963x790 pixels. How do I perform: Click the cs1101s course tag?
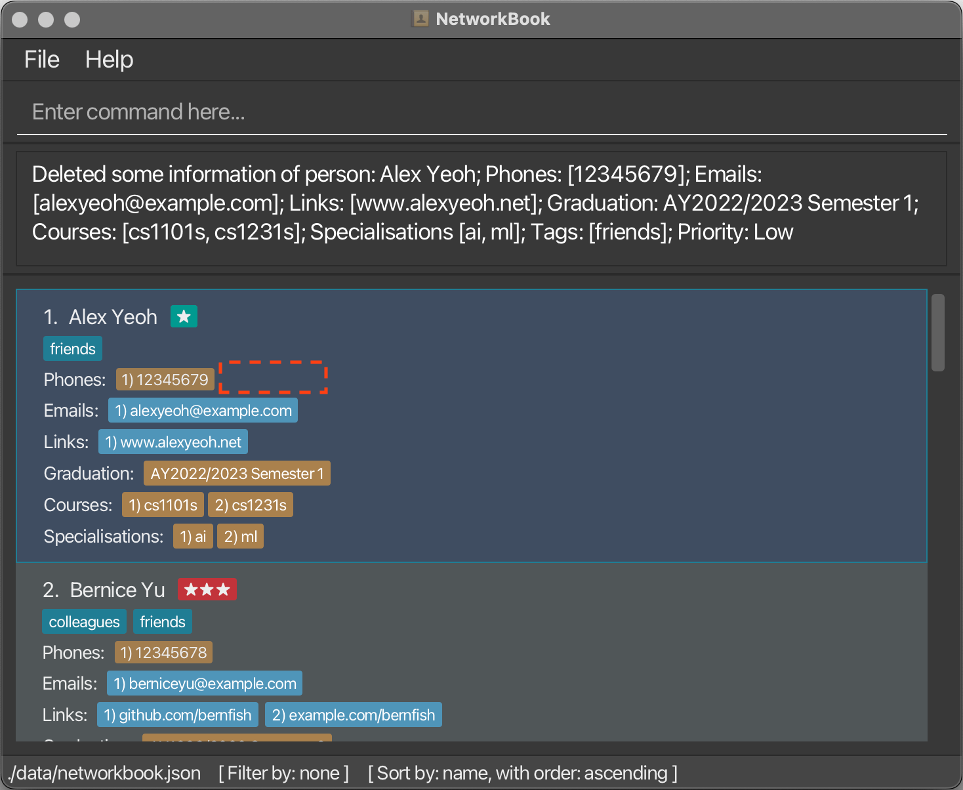[163, 505]
